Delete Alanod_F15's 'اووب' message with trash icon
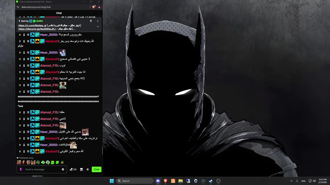Viewport: 330px width, 185px height. [20, 66]
